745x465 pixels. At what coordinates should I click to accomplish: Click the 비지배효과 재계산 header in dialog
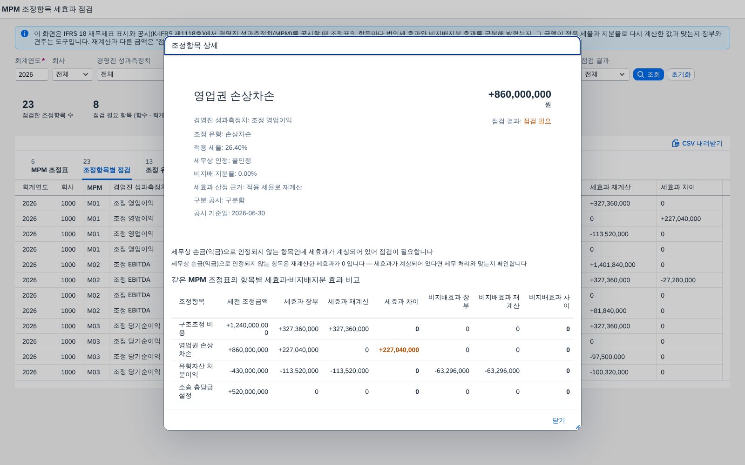click(x=499, y=301)
